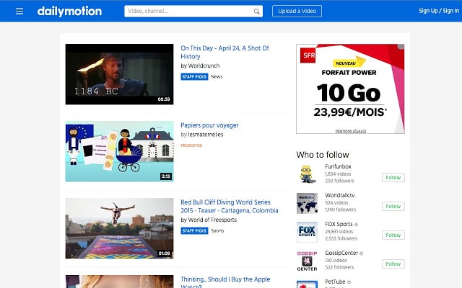This screenshot has width=462, height=288.
Task: Click the Upload a Video button
Action: tap(297, 12)
